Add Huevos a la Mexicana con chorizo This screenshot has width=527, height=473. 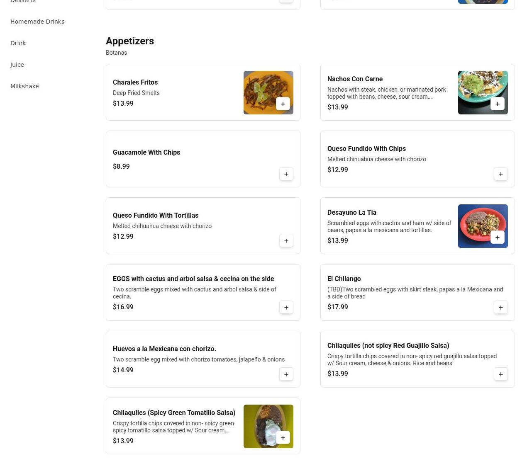pos(286,374)
